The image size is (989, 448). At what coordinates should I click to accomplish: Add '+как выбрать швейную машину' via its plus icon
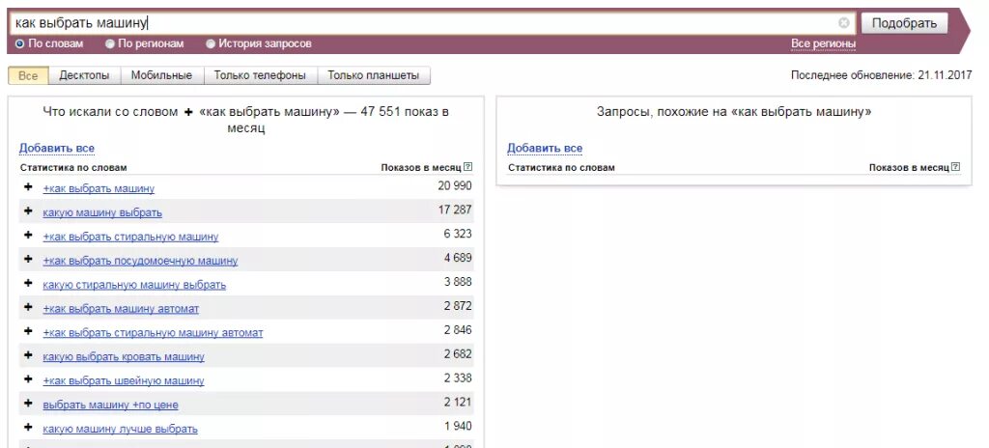point(28,379)
